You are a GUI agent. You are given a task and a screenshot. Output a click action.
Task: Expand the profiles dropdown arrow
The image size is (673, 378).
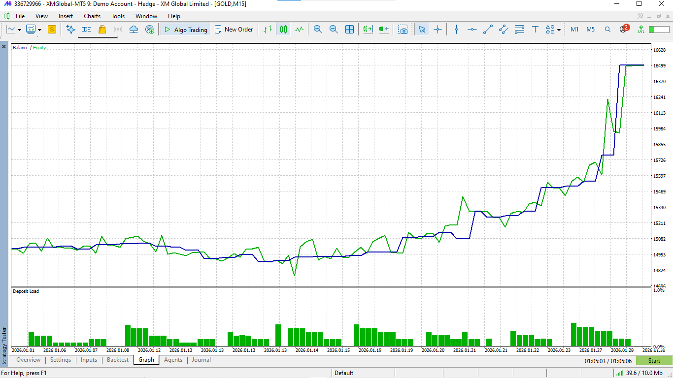(39, 30)
